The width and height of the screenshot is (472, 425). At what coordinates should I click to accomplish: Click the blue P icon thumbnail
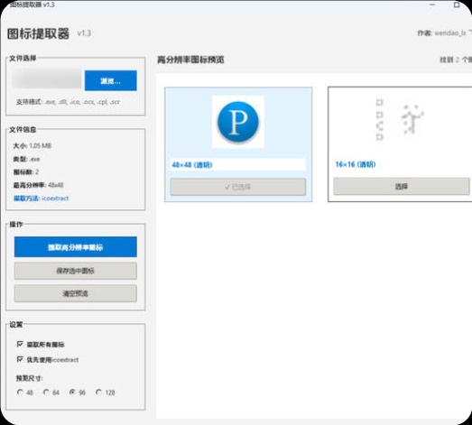point(238,122)
